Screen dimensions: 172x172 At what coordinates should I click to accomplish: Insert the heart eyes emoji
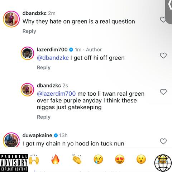tap(120, 159)
